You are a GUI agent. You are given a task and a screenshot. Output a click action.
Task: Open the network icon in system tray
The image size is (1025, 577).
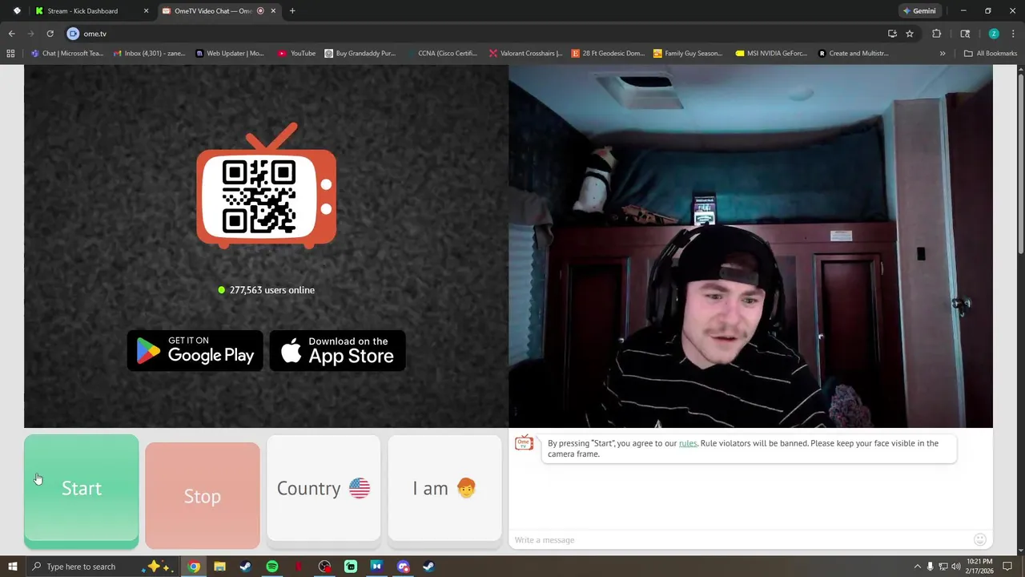943,567
